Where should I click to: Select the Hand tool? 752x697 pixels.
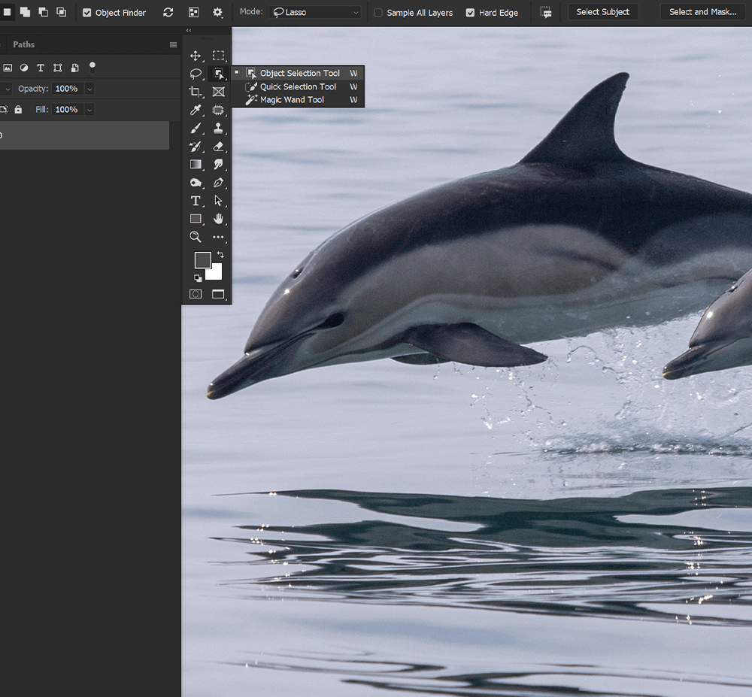[218, 219]
